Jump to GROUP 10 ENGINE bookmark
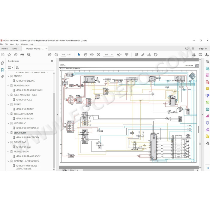The height and width of the screenshot is (210, 210). point(25,81)
